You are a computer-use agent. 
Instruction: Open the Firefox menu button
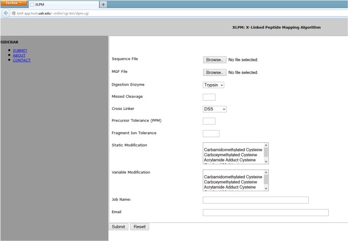pos(13,3)
